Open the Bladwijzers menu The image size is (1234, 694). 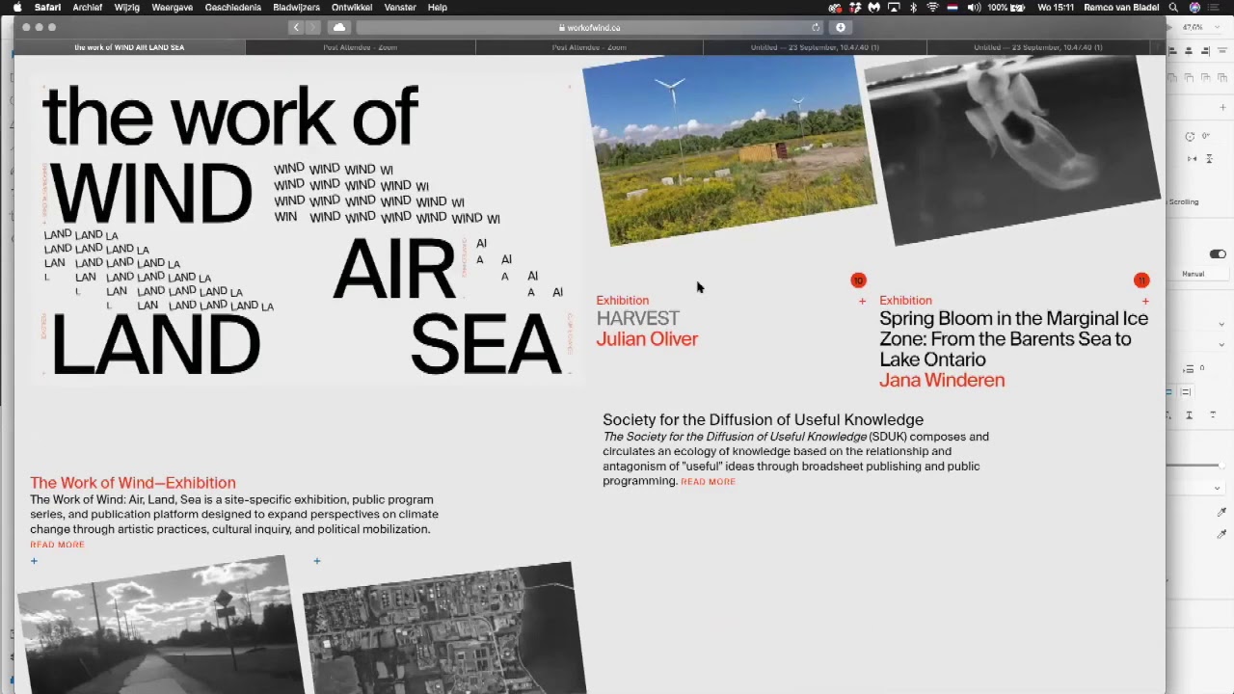pyautogui.click(x=296, y=7)
